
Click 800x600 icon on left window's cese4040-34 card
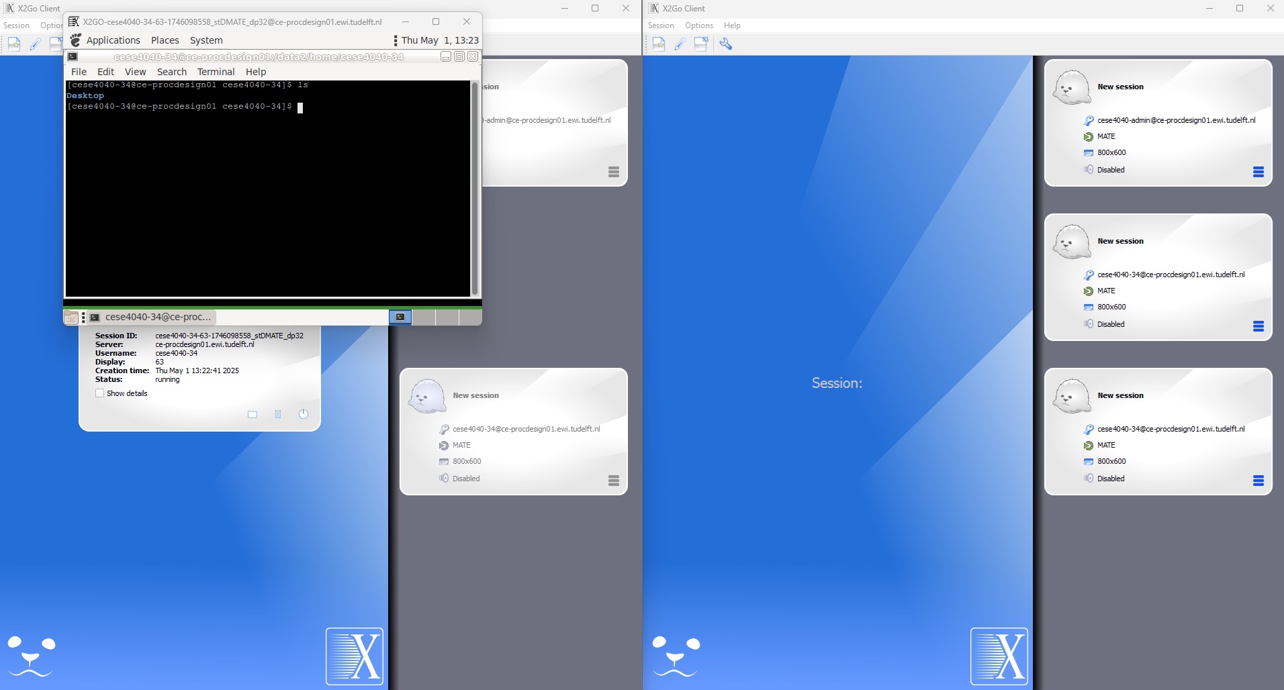[x=444, y=462]
